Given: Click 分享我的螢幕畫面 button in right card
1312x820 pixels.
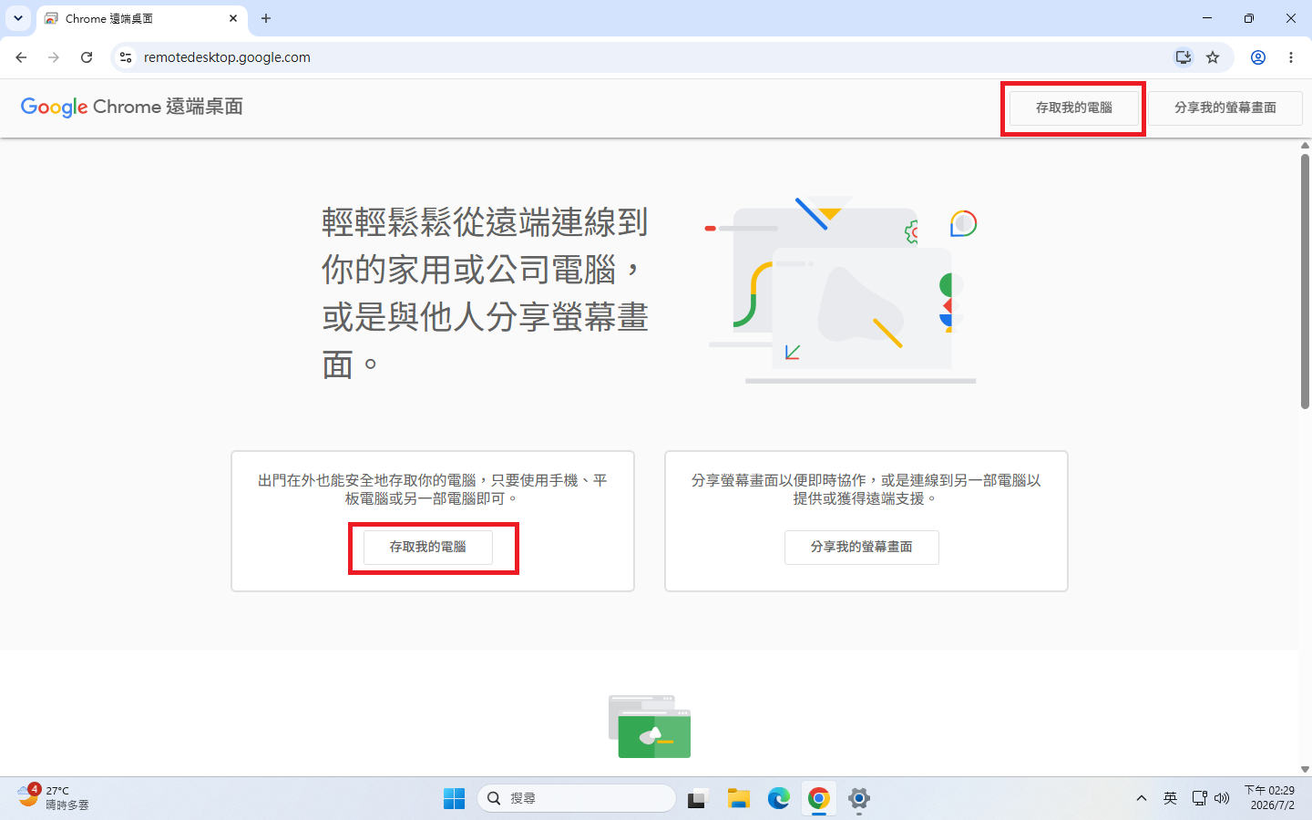Looking at the screenshot, I should [862, 547].
